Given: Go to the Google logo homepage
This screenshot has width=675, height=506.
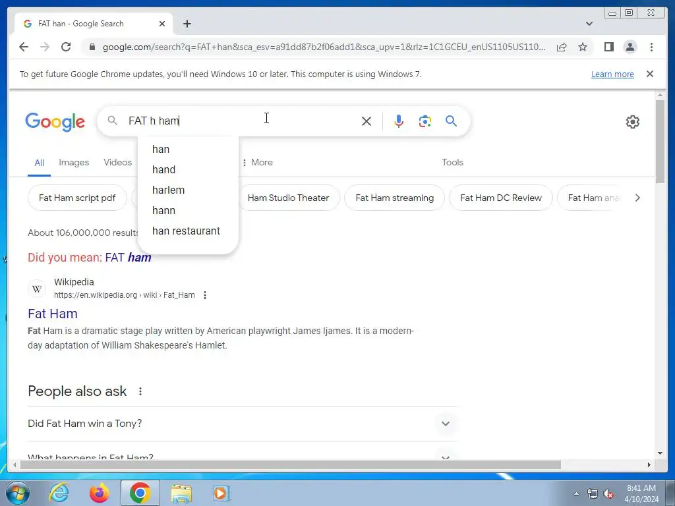Looking at the screenshot, I should pos(55,122).
